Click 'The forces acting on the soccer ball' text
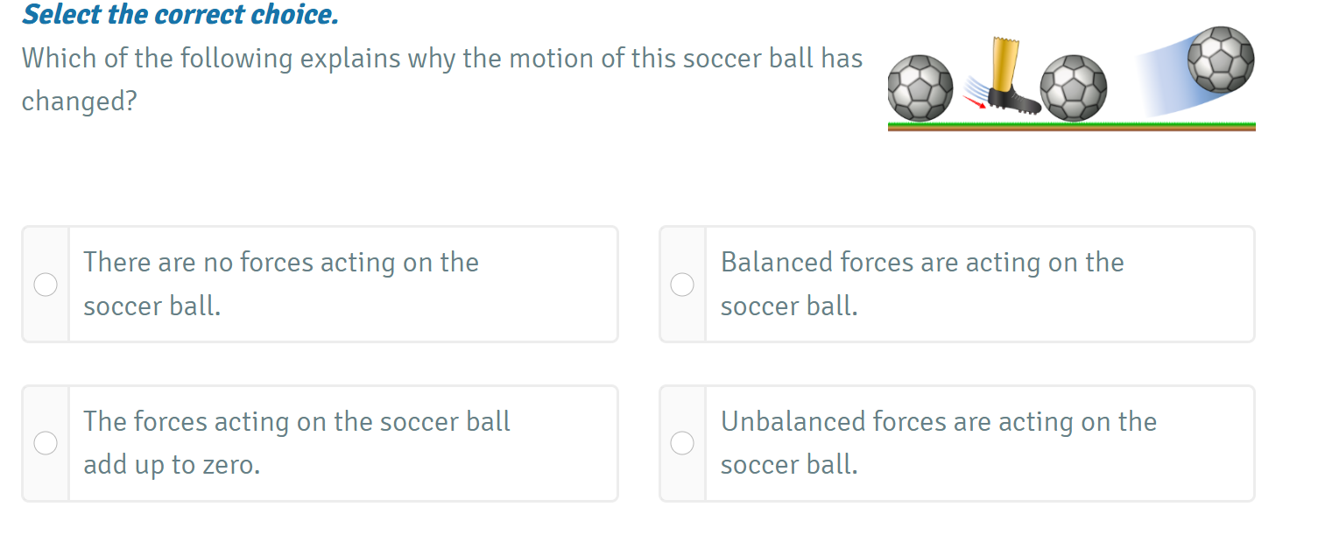 (297, 422)
